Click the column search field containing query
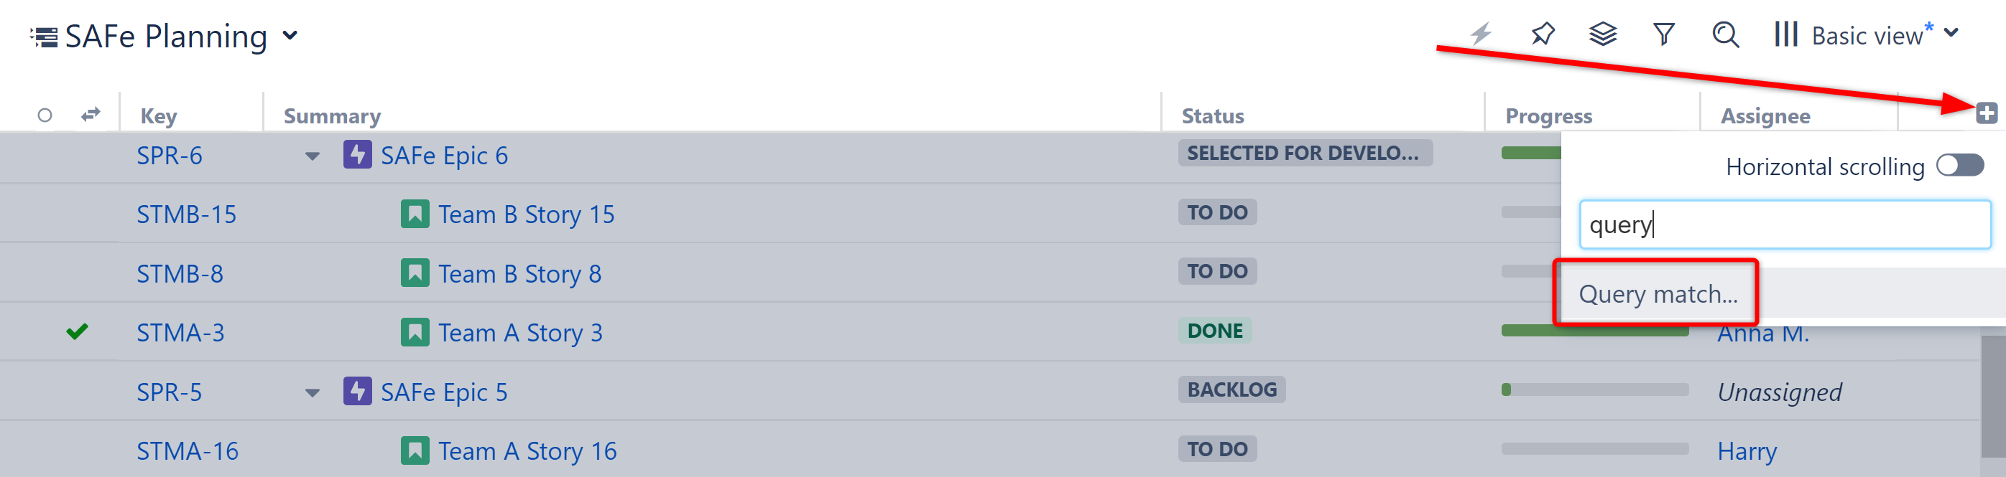The width and height of the screenshot is (2006, 477). coord(1783,225)
